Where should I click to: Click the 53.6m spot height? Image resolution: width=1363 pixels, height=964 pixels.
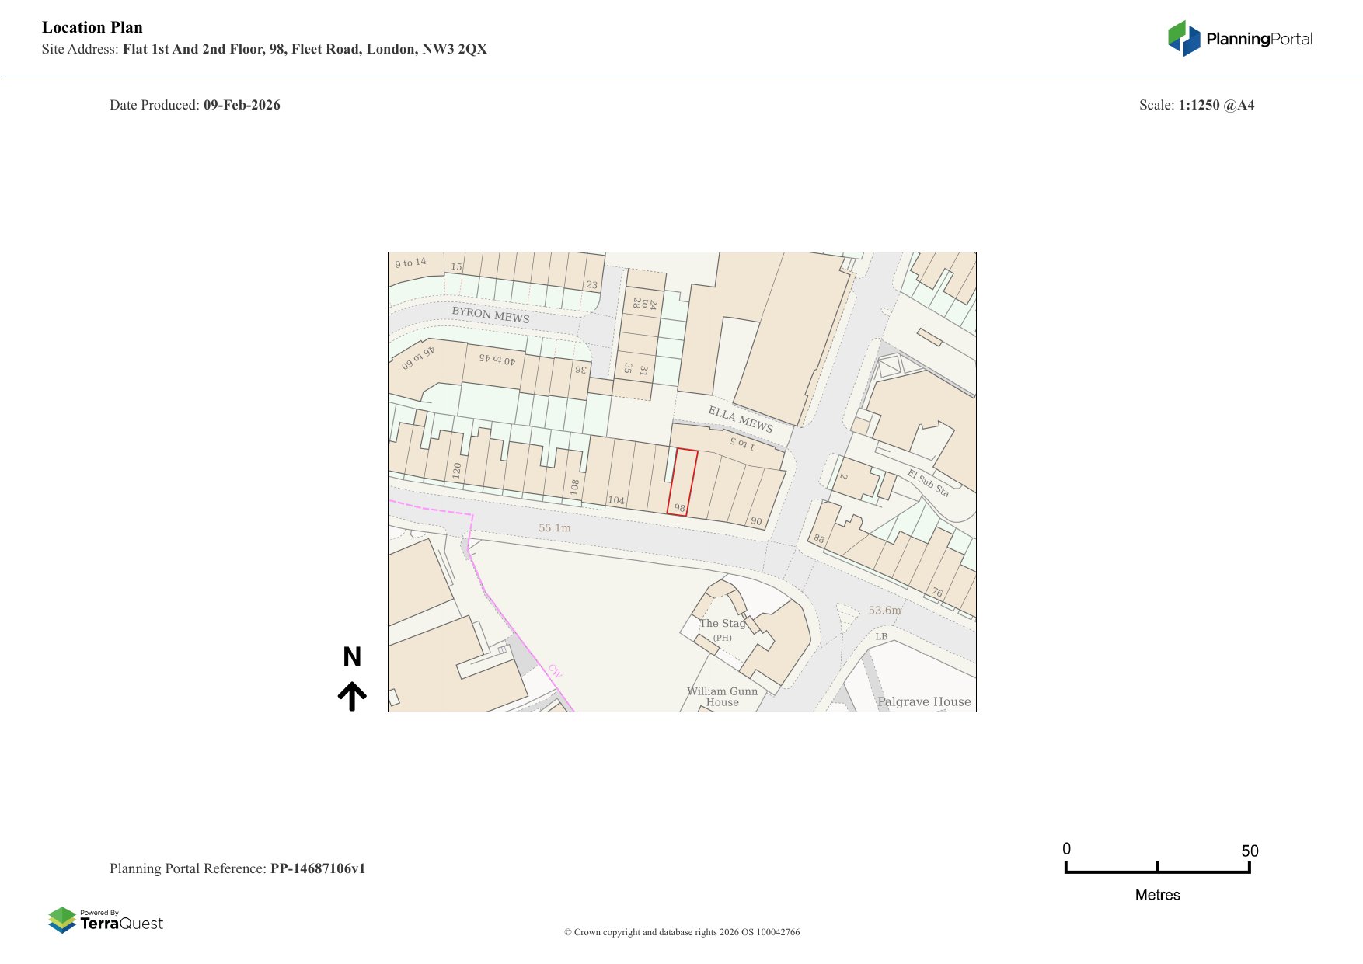(x=885, y=611)
